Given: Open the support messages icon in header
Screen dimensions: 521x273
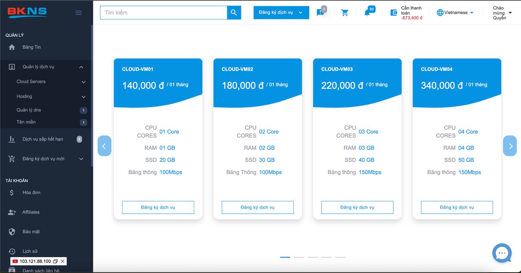Looking at the screenshot, I should point(320,13).
